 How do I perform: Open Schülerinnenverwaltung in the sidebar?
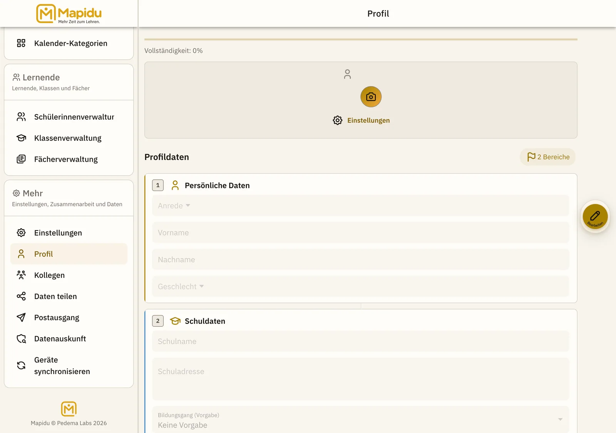tap(69, 117)
